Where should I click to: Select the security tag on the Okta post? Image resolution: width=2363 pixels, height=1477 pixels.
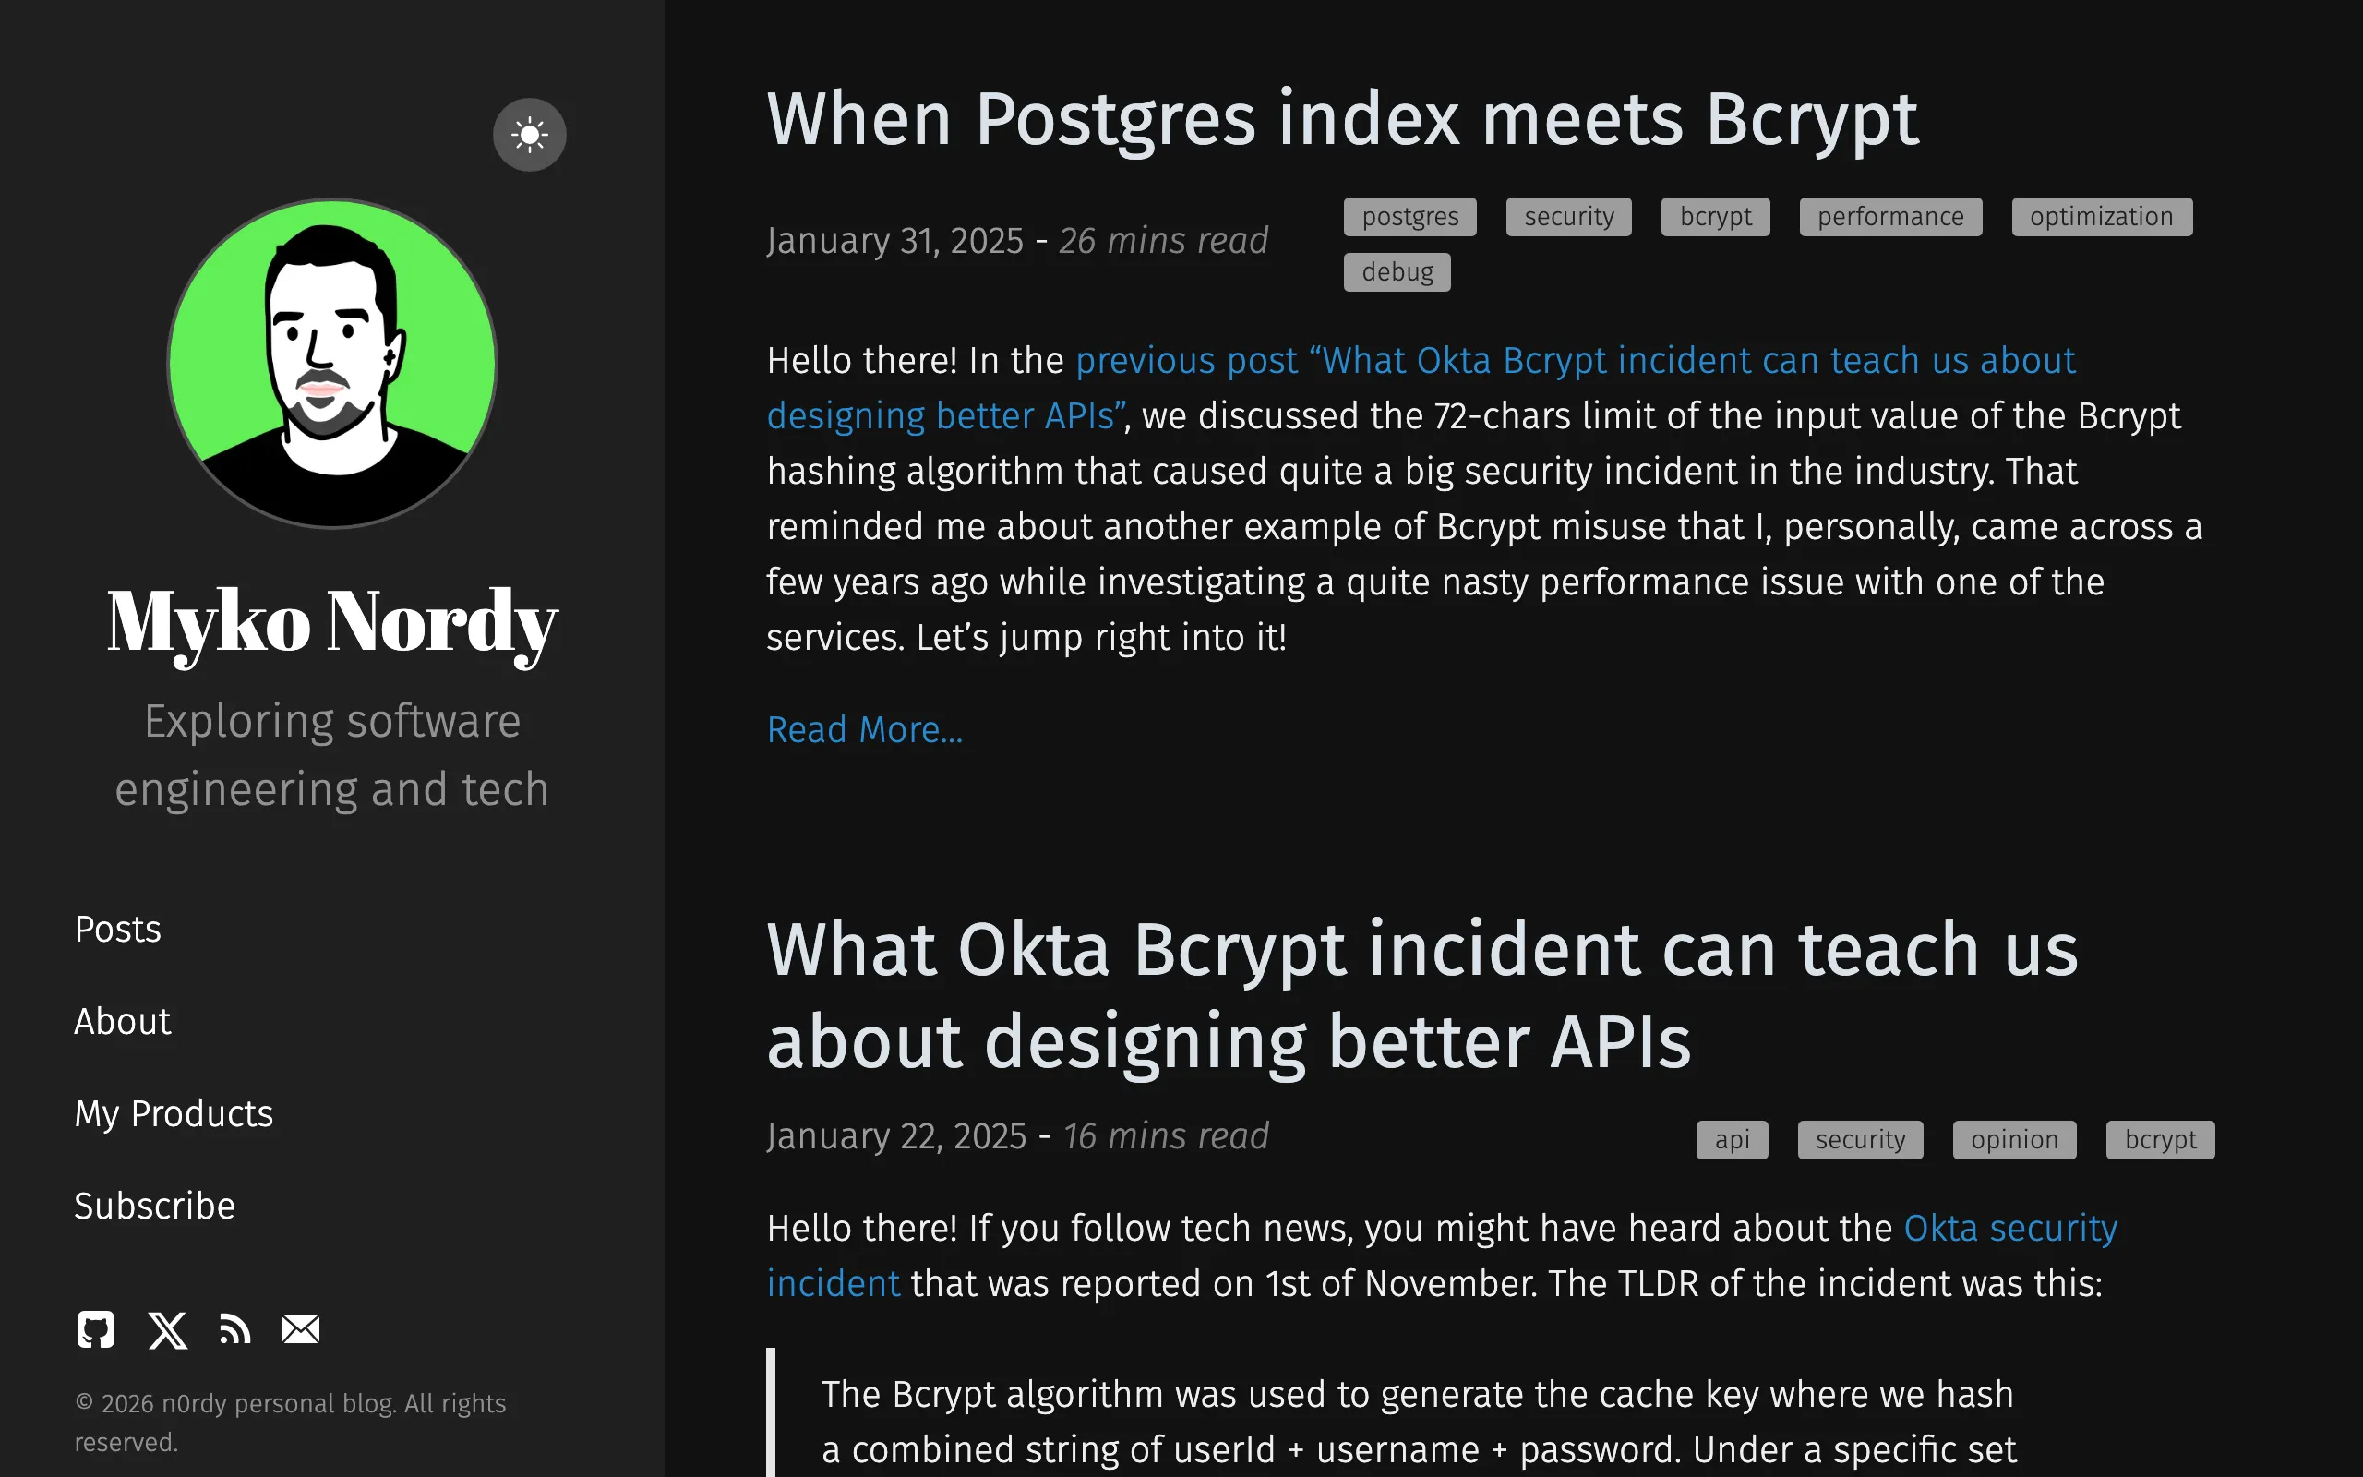pos(1860,1140)
